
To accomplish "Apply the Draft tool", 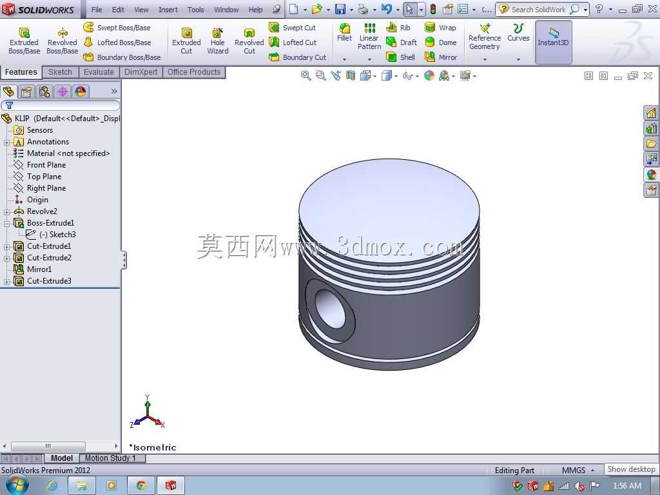I will [x=402, y=43].
